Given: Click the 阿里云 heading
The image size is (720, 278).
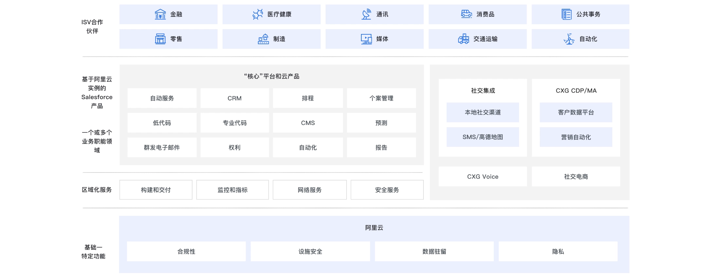Looking at the screenshot, I should point(374,228).
